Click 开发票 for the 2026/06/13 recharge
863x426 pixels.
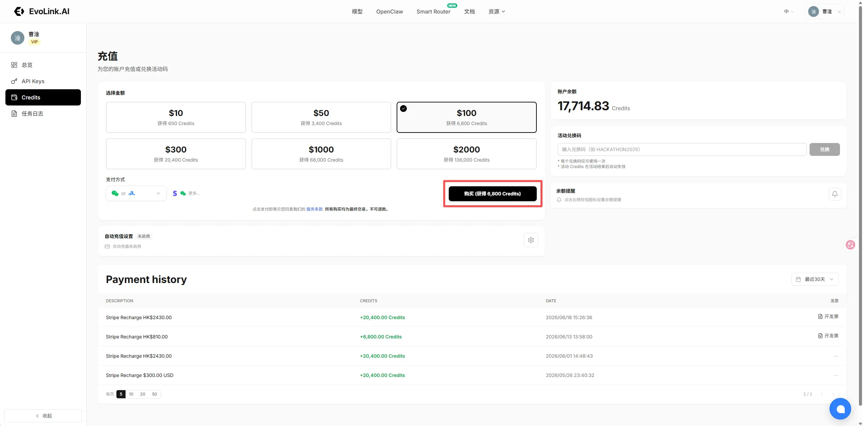pos(828,336)
